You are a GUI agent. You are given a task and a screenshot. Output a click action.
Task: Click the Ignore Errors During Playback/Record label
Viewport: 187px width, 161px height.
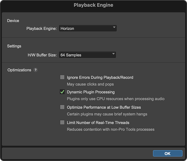pyautogui.click(x=100, y=77)
